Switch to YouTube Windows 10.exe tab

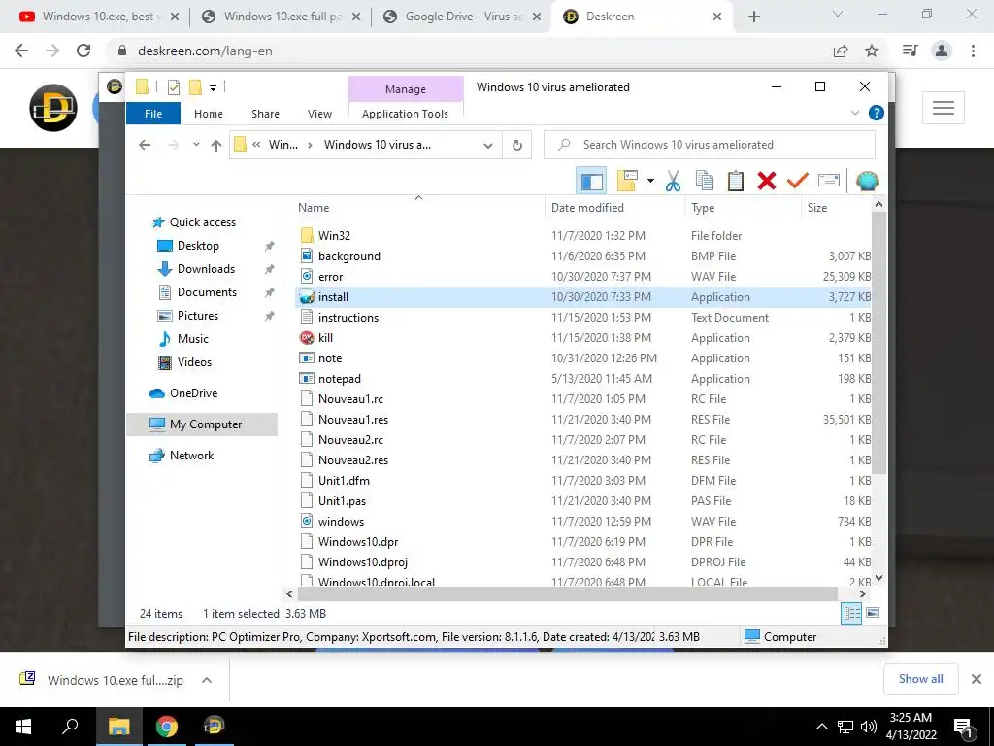tap(98, 17)
